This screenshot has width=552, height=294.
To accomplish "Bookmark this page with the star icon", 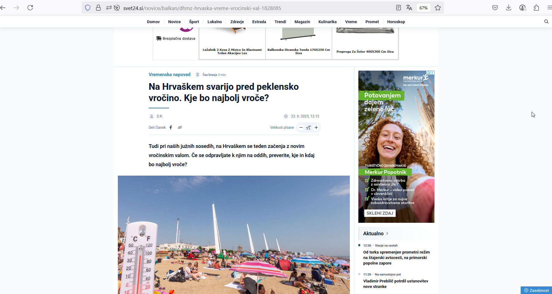I will (438, 8).
